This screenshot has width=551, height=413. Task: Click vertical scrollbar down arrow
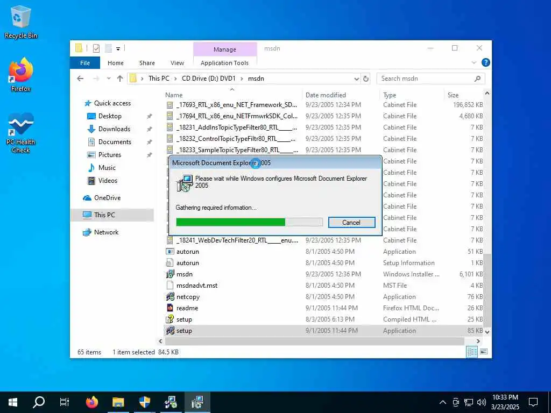click(x=487, y=331)
